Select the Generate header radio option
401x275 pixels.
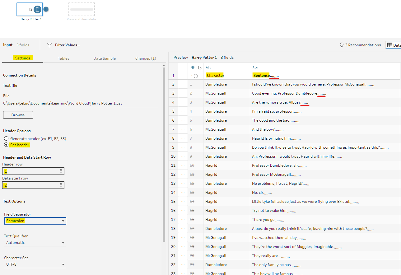coord(6,138)
